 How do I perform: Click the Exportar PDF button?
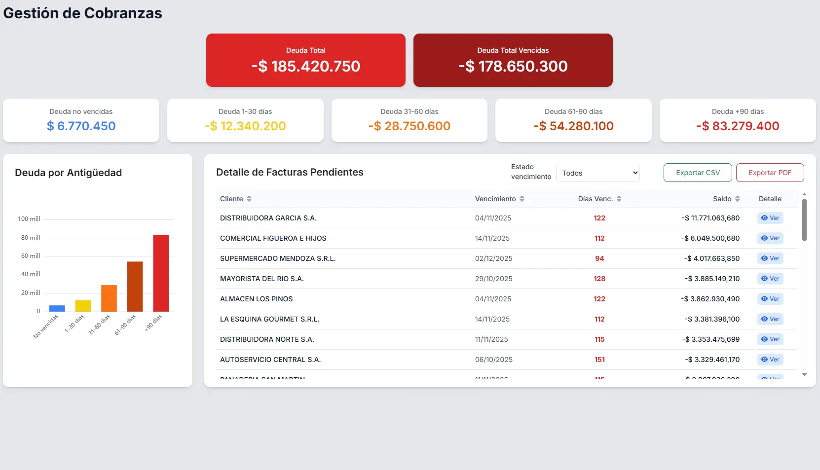[x=770, y=173]
